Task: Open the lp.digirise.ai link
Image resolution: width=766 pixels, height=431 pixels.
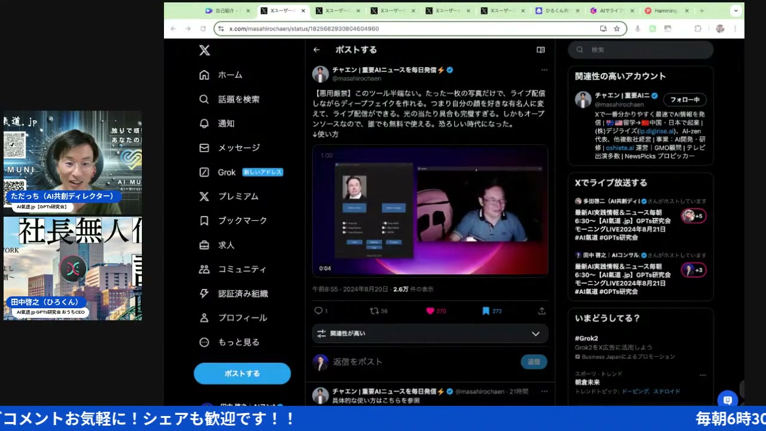Action: pos(656,131)
